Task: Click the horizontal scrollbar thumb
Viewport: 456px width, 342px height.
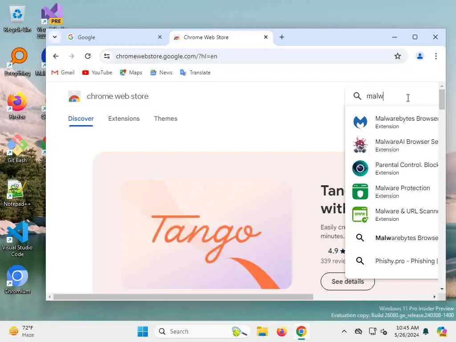Action: [x=183, y=297]
